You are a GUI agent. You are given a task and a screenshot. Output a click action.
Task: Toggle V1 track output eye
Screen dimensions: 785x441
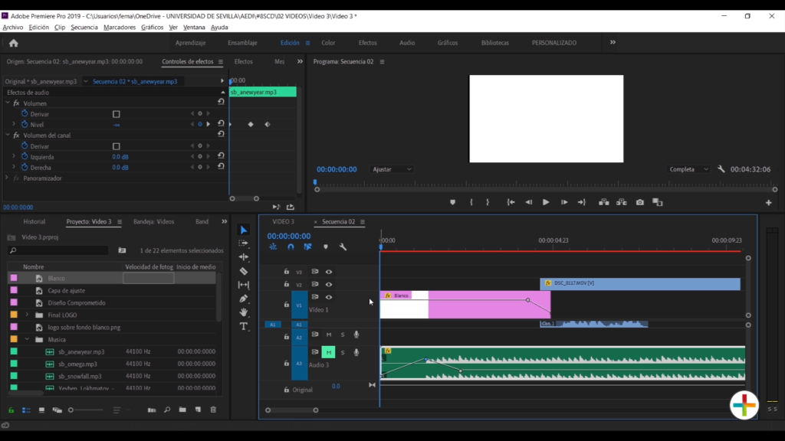click(x=329, y=297)
